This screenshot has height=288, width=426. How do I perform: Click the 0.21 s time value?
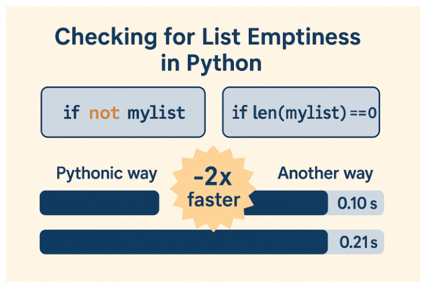pos(359,242)
